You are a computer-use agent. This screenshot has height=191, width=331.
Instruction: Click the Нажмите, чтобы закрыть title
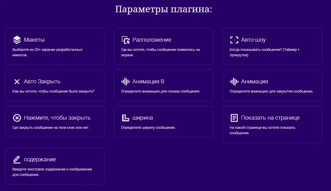point(57,118)
